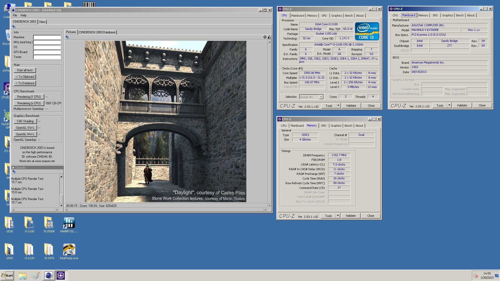Click the Machine input field

[x=47, y=37]
